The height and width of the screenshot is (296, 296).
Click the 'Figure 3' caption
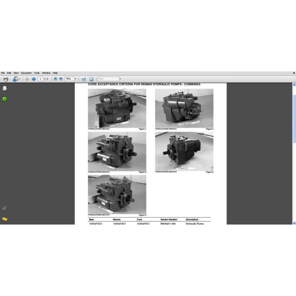pyautogui.click(x=143, y=215)
